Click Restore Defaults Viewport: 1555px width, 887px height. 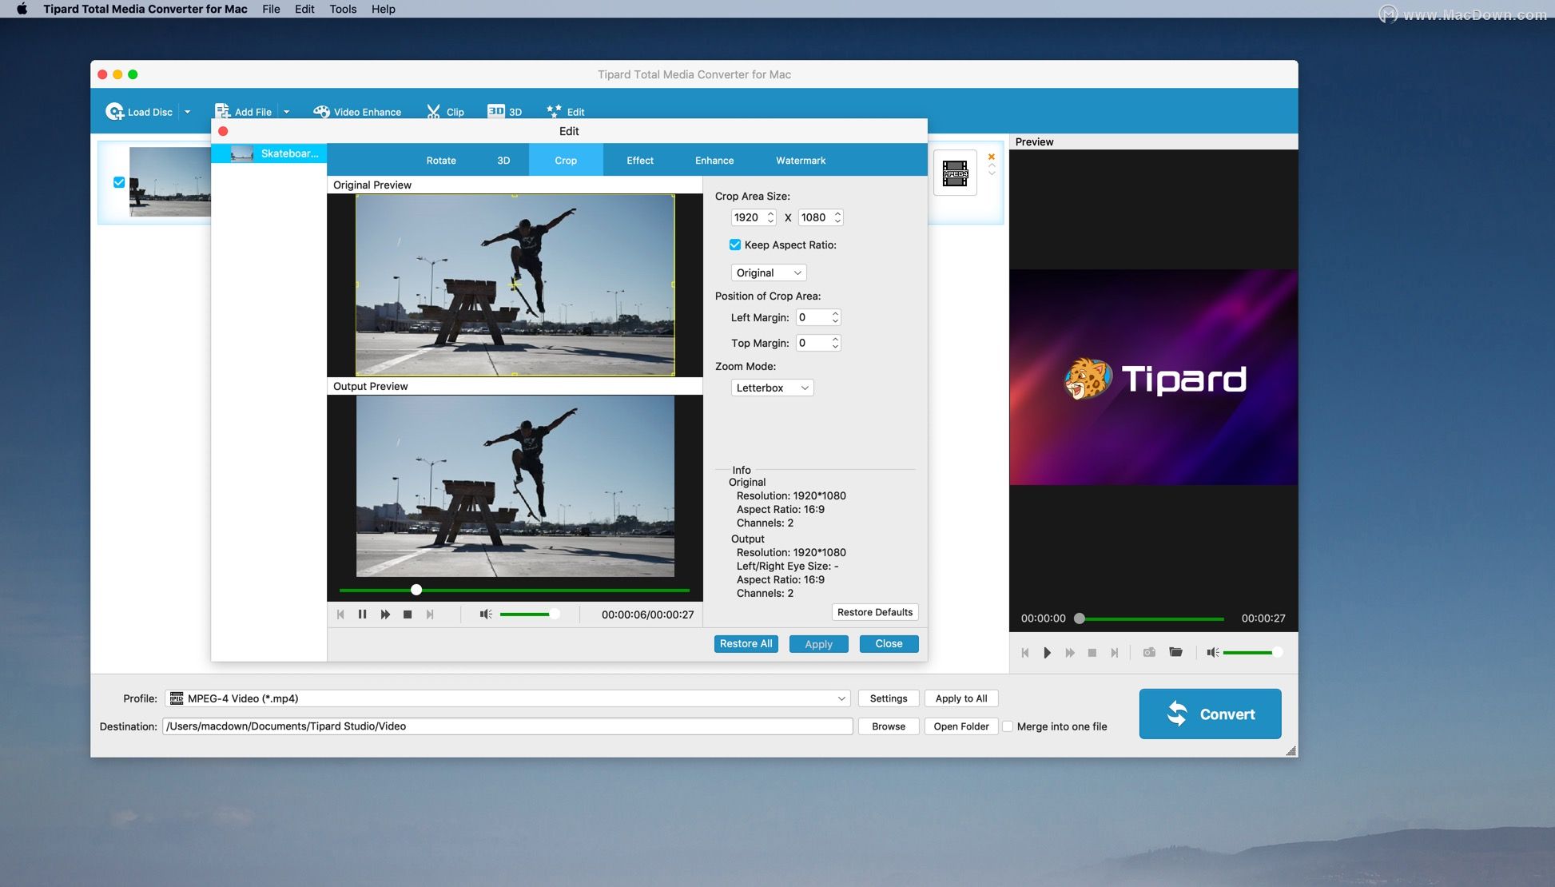[x=875, y=612]
